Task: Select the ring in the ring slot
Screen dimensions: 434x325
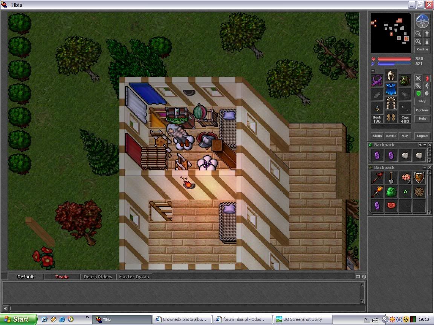Action: click(377, 109)
